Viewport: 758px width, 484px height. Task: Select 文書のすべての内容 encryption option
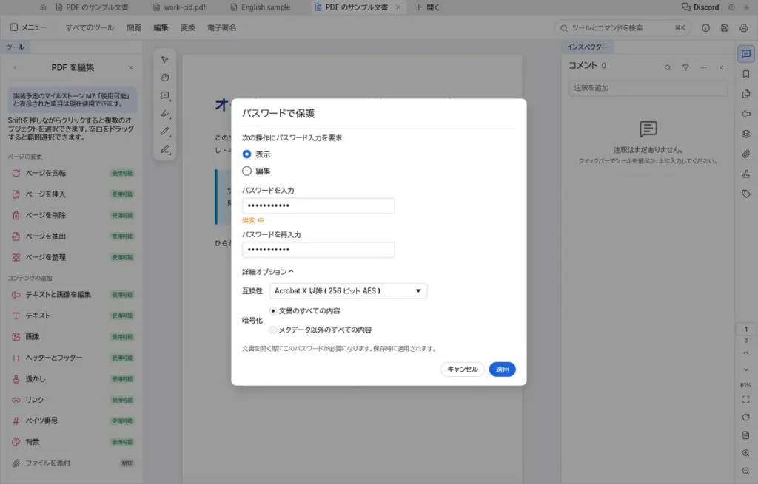click(x=273, y=311)
